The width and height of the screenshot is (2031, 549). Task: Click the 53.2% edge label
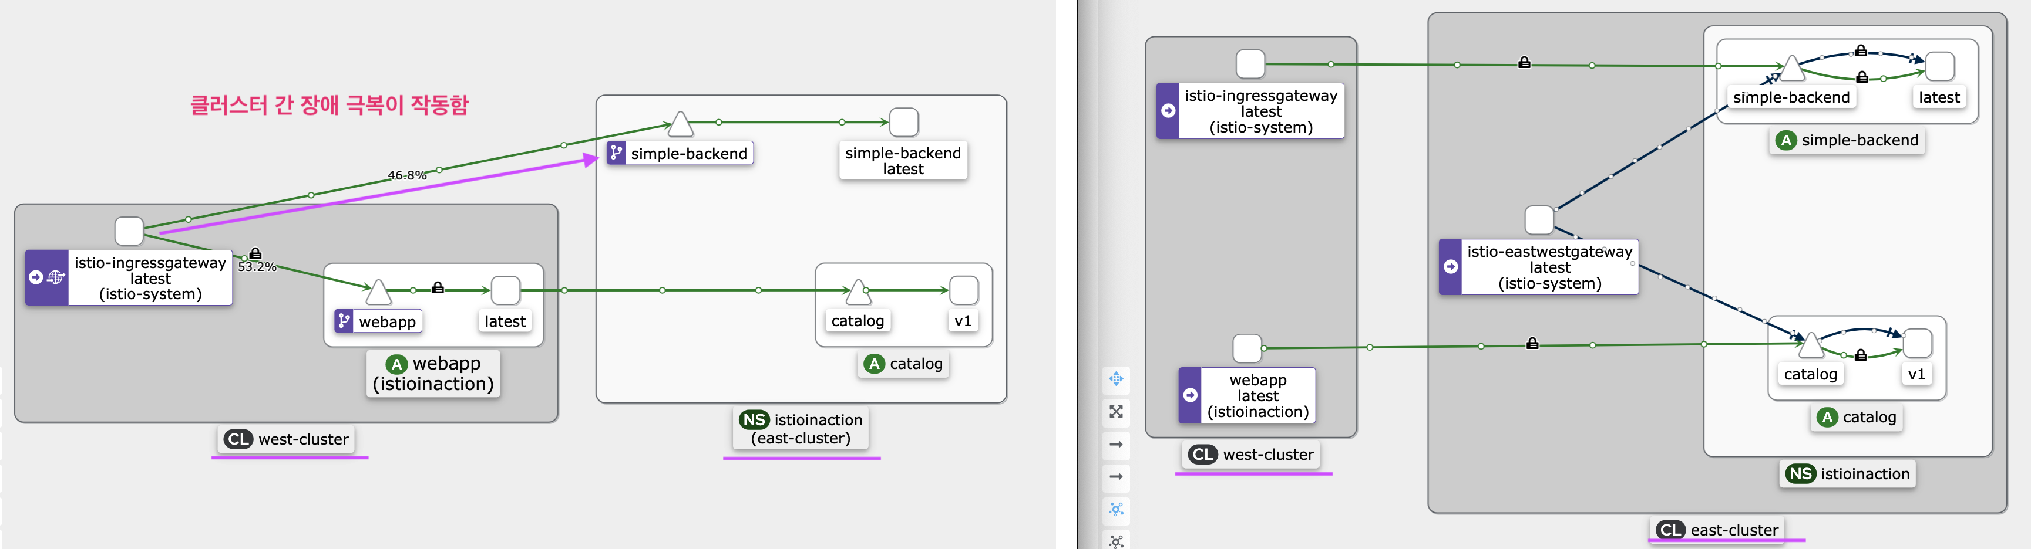click(257, 267)
